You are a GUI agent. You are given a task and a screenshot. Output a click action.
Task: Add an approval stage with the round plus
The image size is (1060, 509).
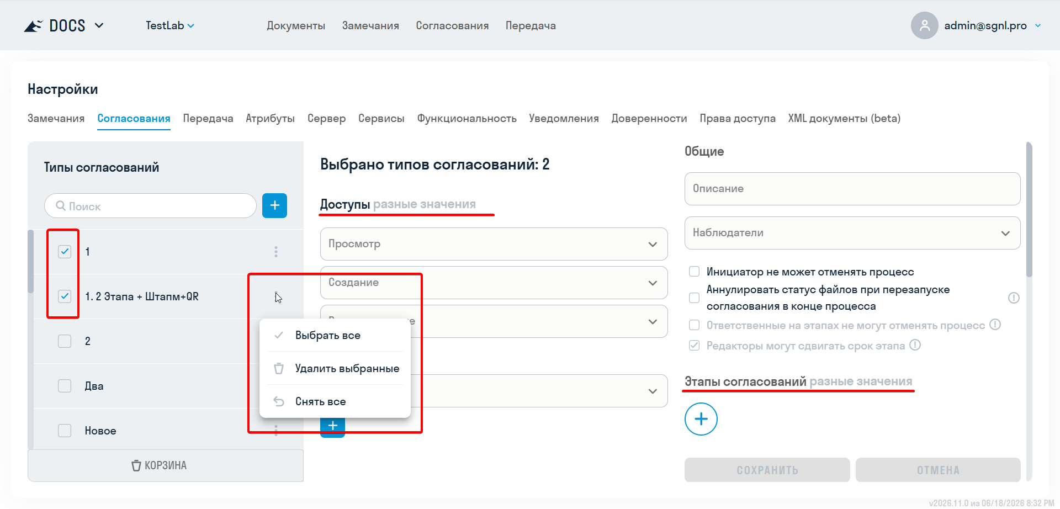tap(701, 419)
